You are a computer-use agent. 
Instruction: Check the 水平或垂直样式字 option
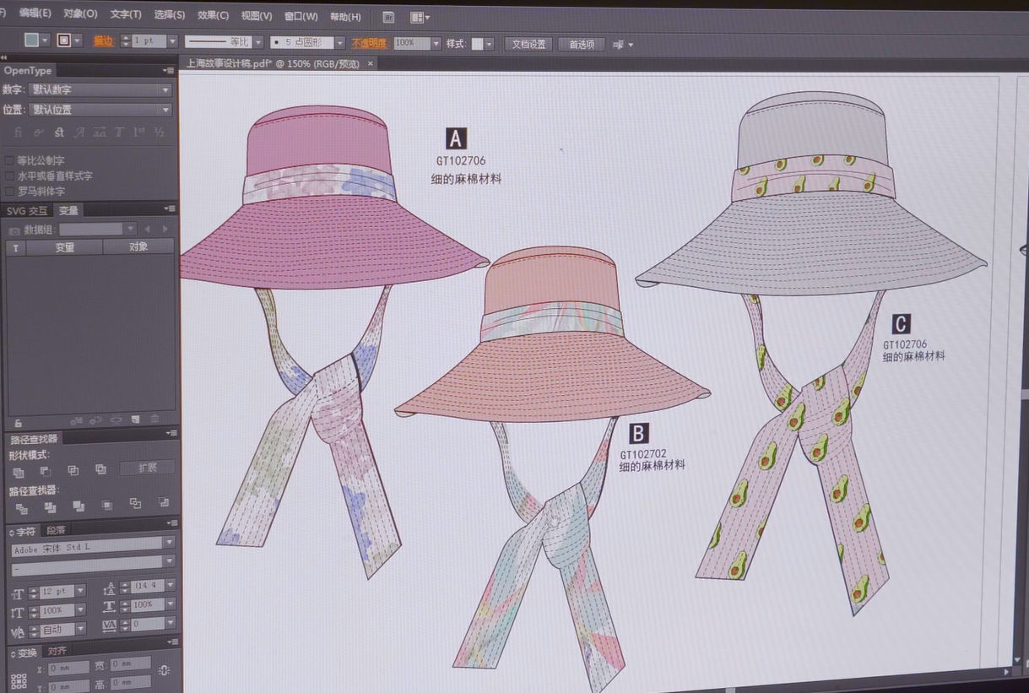click(x=9, y=176)
